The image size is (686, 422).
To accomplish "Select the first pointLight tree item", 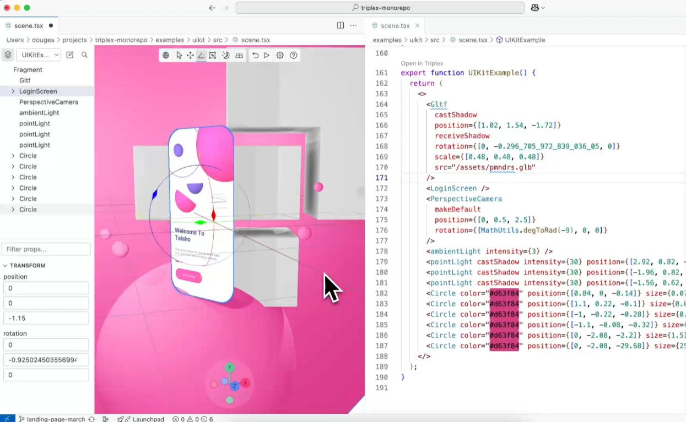I will (35, 123).
